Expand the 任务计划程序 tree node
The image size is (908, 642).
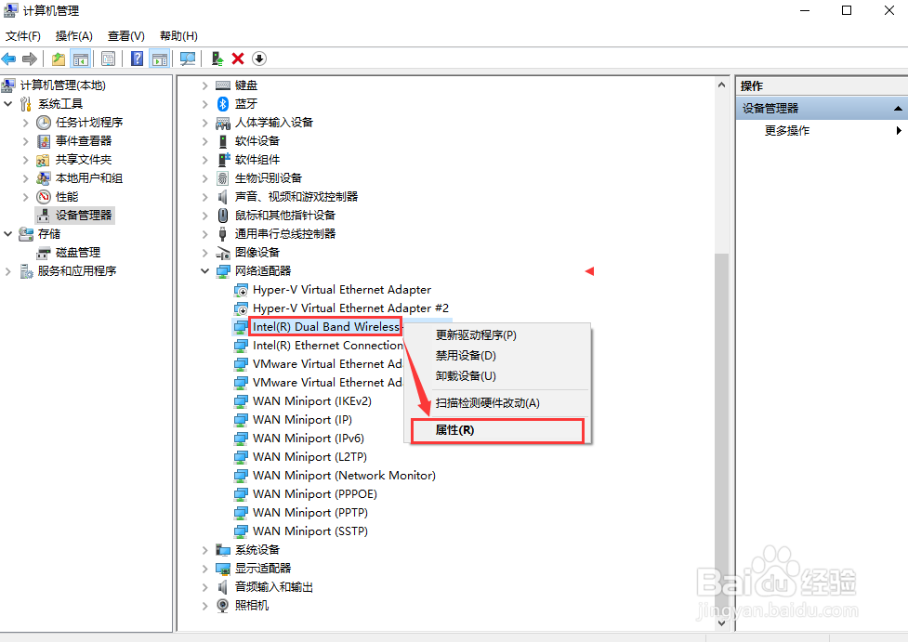[25, 122]
